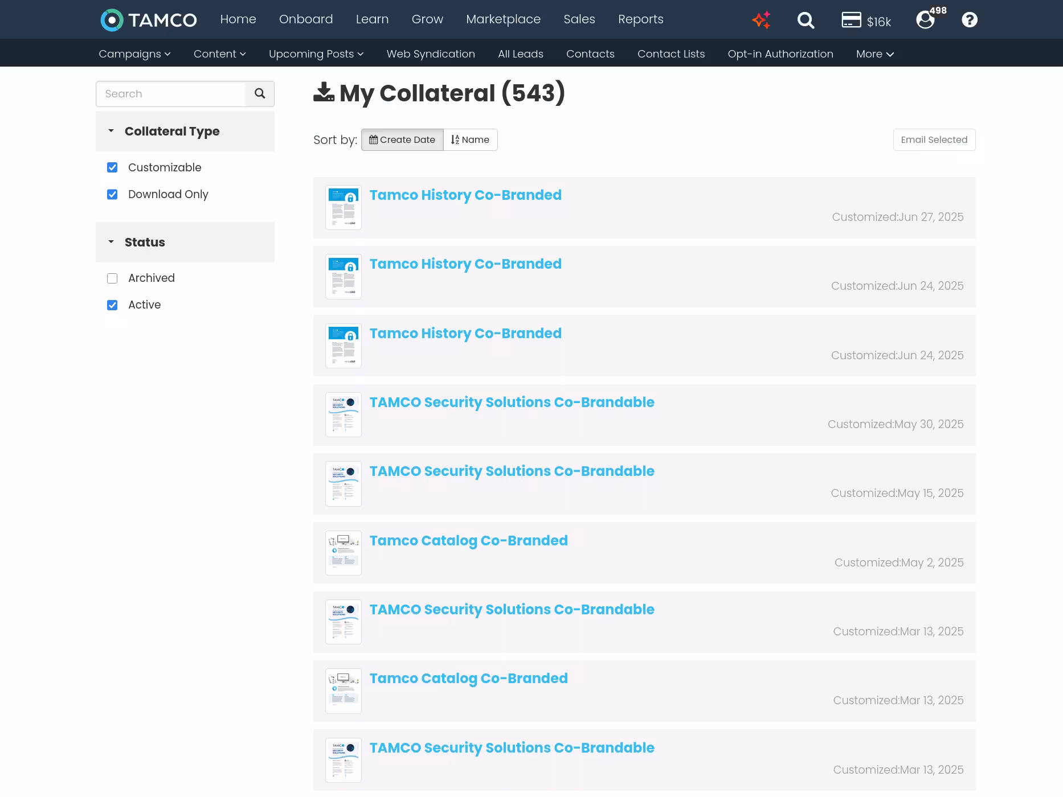Open thumbnail of Tamco History Jun 27, 2025
The height and width of the screenshot is (797, 1063).
(344, 208)
